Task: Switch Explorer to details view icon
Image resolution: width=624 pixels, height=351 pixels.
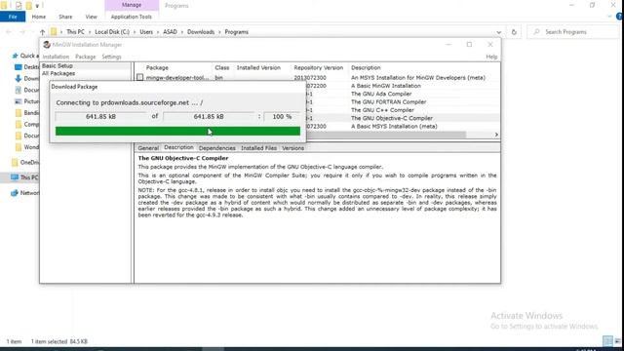Action: coord(607,341)
